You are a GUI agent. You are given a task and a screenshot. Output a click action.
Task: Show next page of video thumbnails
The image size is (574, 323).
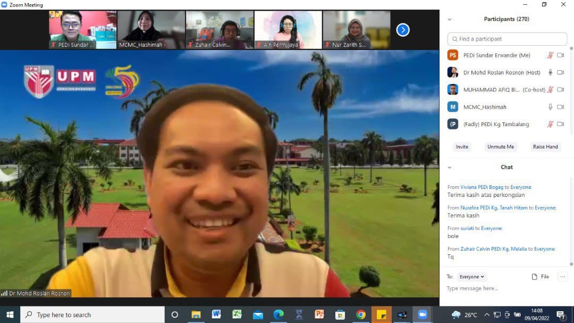point(403,30)
